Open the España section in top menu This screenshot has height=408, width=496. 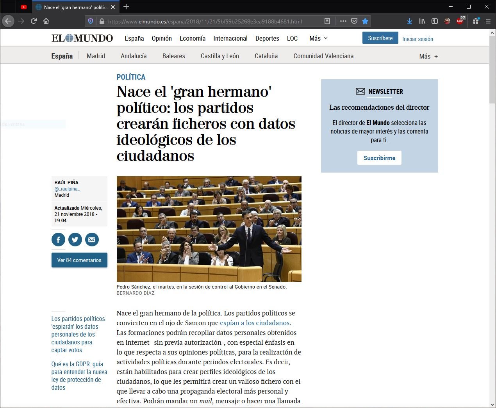(134, 38)
